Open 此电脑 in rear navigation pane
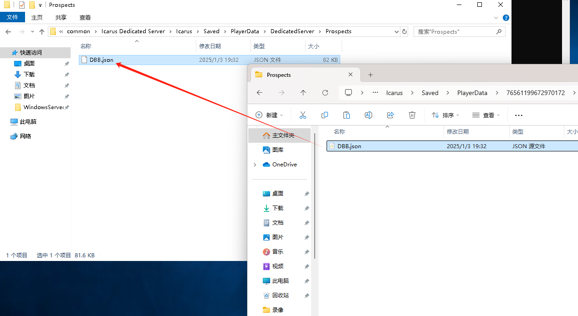Image resolution: width=578 pixels, height=316 pixels. pyautogui.click(x=28, y=122)
